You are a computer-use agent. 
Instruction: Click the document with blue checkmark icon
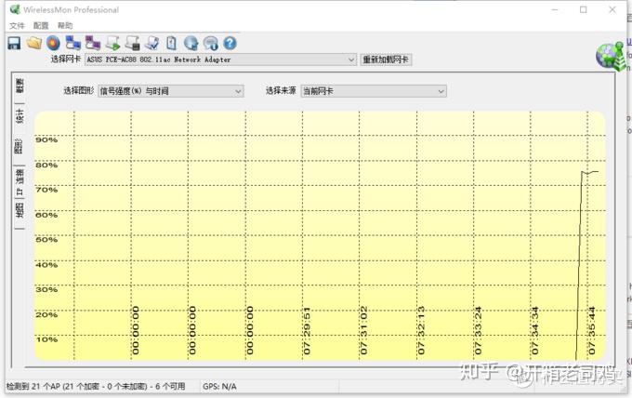(152, 43)
